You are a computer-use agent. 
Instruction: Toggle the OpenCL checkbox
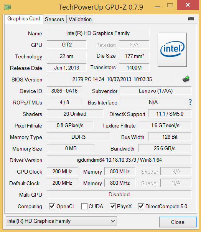point(52,206)
